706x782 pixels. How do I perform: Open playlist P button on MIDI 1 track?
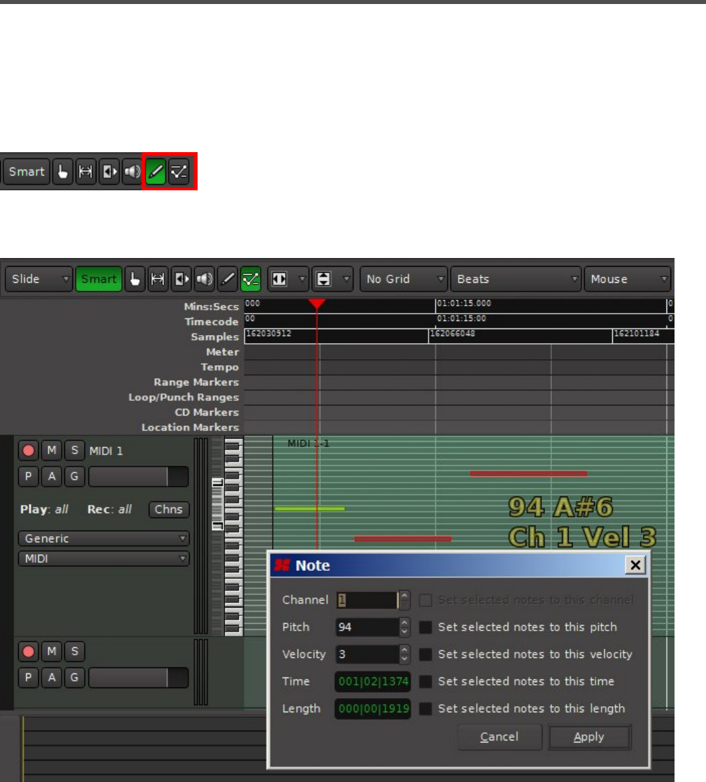(x=28, y=476)
